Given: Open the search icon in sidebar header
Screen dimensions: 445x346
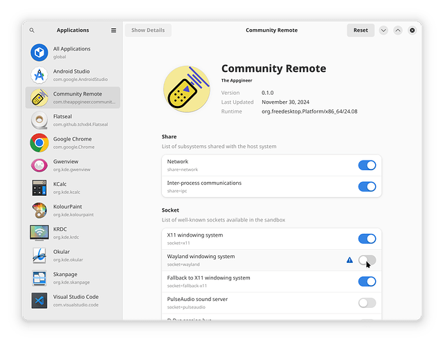Looking at the screenshot, I should pos(32,30).
